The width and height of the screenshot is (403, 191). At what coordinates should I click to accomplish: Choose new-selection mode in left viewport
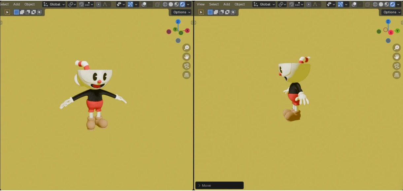coord(16,12)
